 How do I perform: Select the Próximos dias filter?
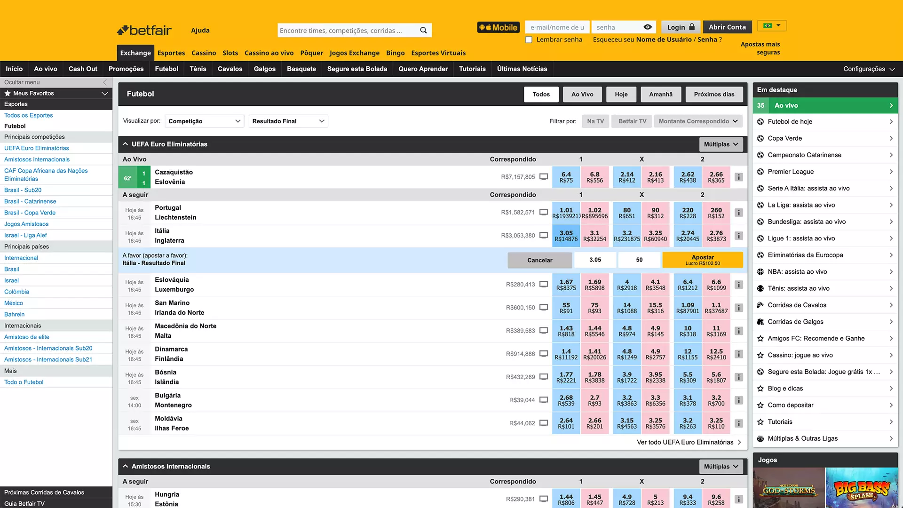point(714,95)
